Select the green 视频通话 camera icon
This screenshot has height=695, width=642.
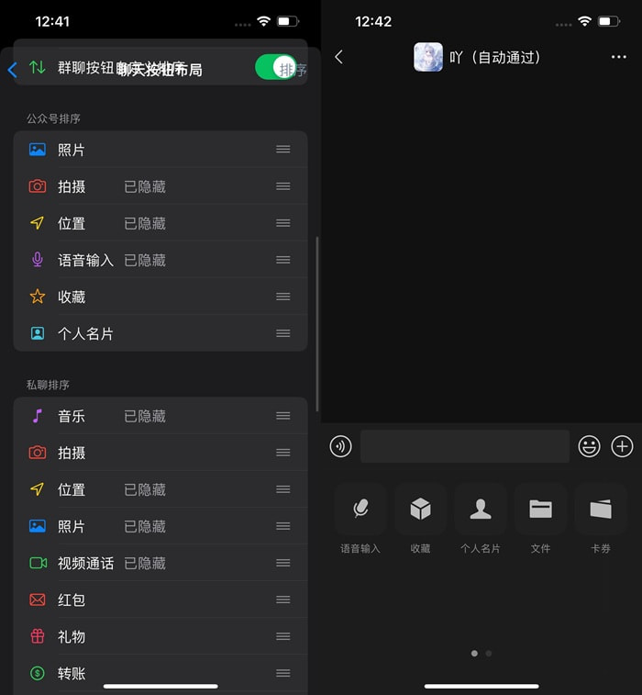(39, 563)
